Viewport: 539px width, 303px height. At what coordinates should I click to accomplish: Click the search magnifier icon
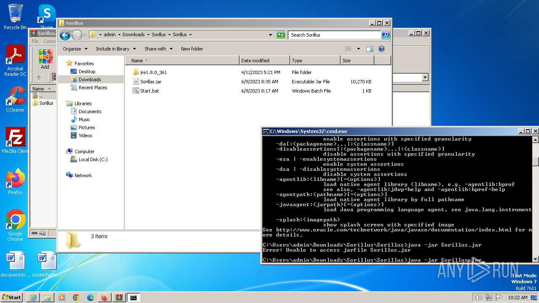pos(386,35)
